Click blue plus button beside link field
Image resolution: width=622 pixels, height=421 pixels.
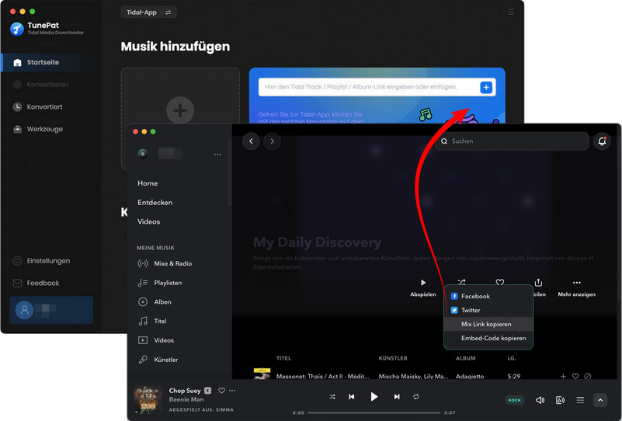486,87
